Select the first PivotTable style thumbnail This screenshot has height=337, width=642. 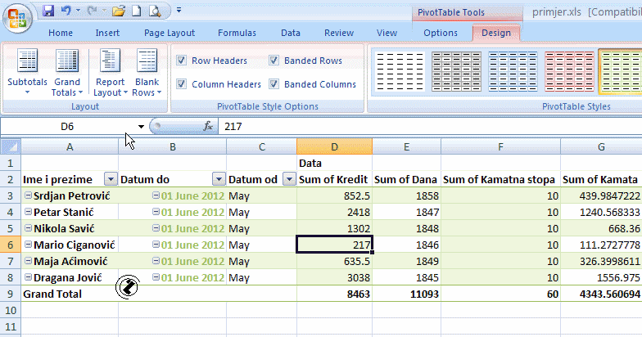[398, 70]
